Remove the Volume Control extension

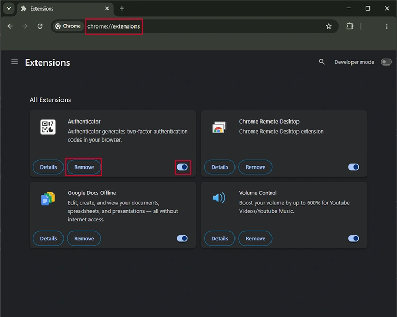[255, 238]
